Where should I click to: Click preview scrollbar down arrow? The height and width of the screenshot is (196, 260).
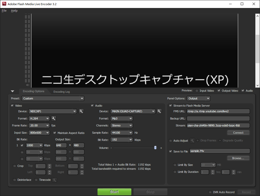click(x=257, y=86)
